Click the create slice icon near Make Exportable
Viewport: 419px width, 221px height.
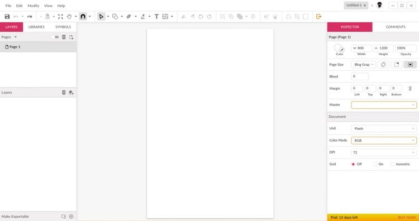point(63,217)
